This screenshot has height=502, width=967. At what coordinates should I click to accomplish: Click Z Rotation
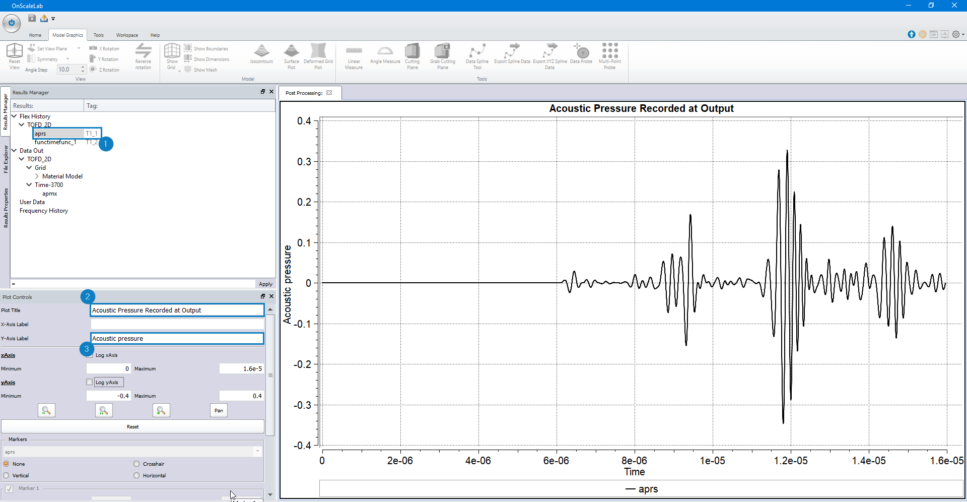[x=104, y=70]
